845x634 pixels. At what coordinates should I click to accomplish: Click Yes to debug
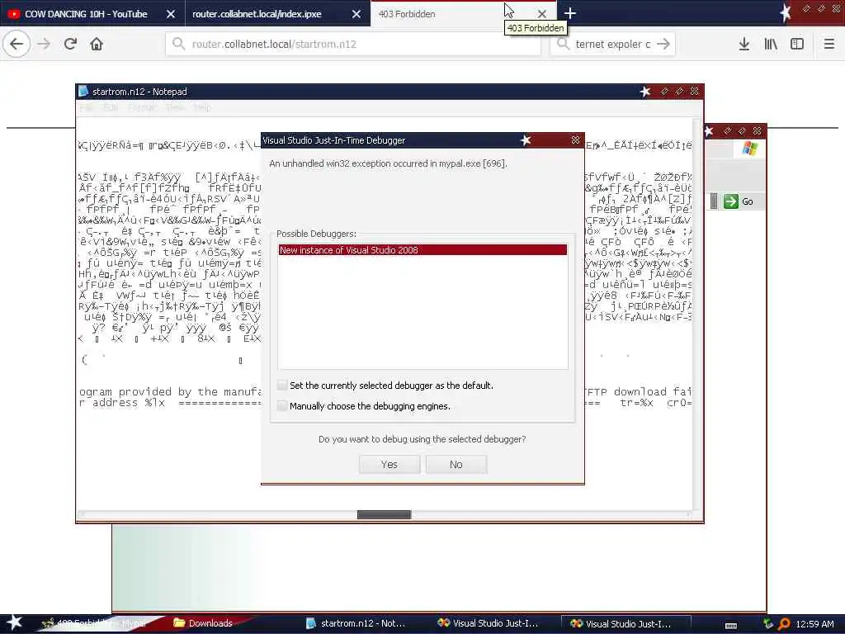pos(389,464)
